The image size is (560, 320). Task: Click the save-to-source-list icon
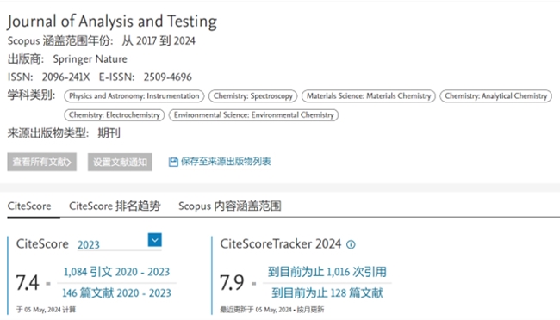[173, 163]
